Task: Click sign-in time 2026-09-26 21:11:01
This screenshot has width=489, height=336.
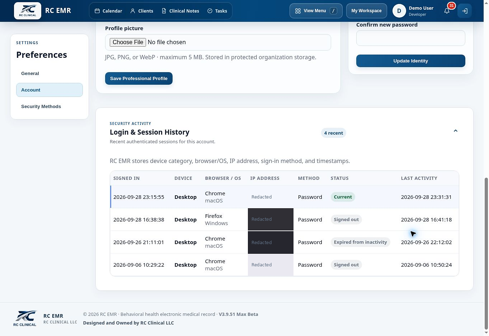Action: point(138,242)
